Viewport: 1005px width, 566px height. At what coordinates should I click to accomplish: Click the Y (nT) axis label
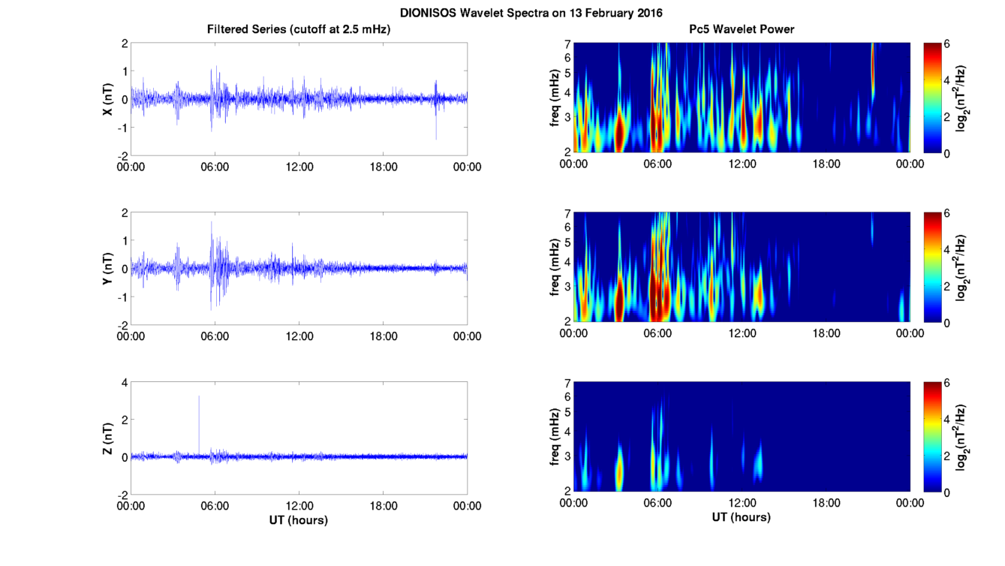(107, 268)
